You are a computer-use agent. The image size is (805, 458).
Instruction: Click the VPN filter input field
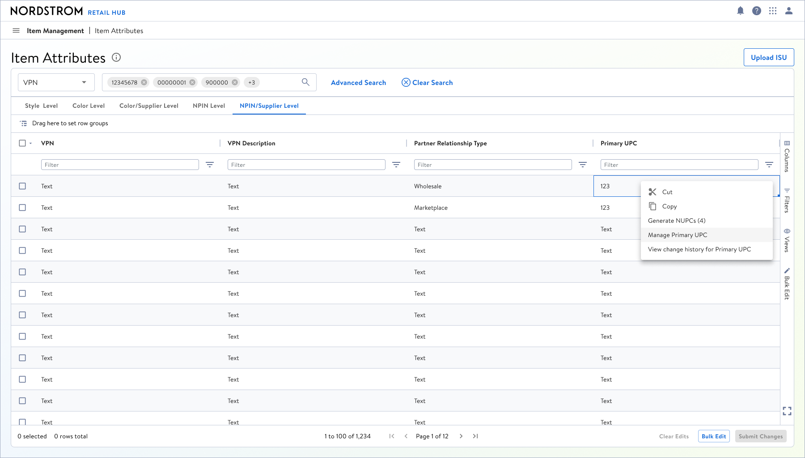[120, 165]
